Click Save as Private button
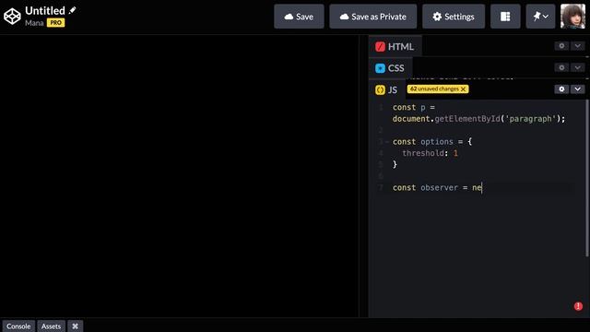The image size is (590, 332). pyautogui.click(x=372, y=17)
